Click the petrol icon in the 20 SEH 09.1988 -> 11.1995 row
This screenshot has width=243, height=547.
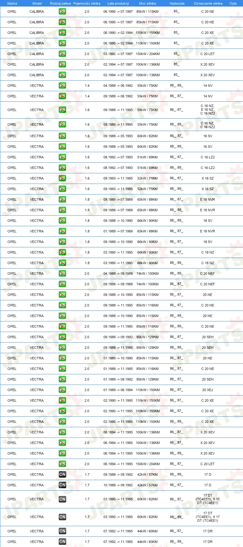tap(62, 348)
